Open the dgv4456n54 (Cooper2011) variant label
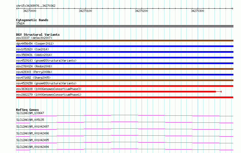The height and width of the screenshot is (153, 241). tap(35, 44)
